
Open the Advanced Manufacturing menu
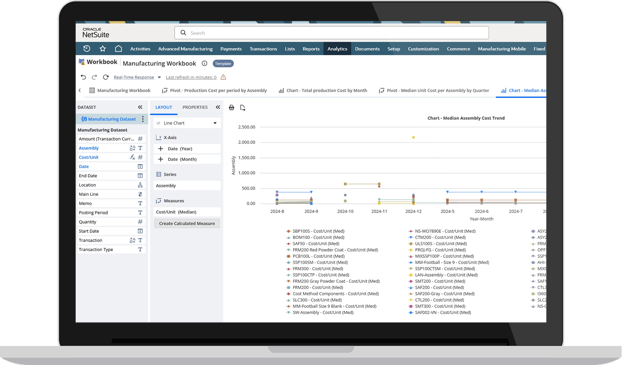point(185,49)
